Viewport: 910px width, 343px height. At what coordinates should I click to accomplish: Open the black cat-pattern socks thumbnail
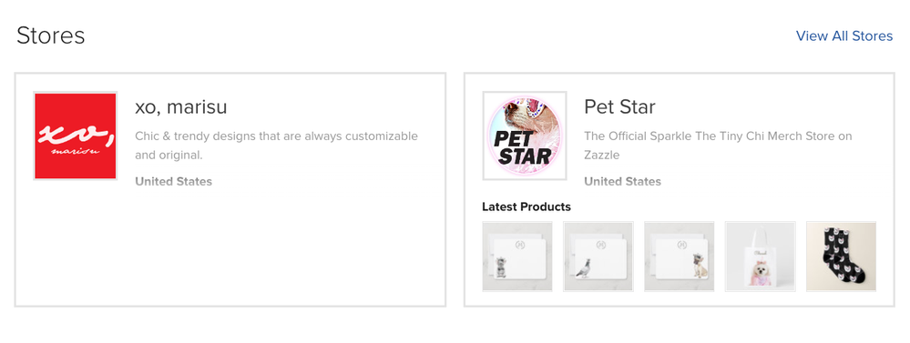pos(841,256)
